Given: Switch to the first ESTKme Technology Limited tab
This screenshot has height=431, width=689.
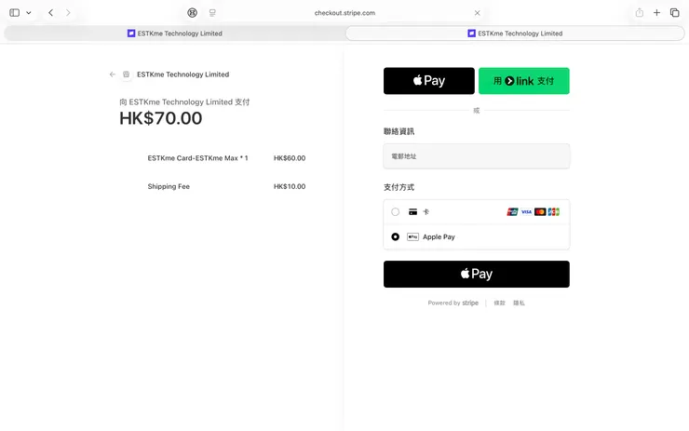Looking at the screenshot, I should [x=175, y=33].
